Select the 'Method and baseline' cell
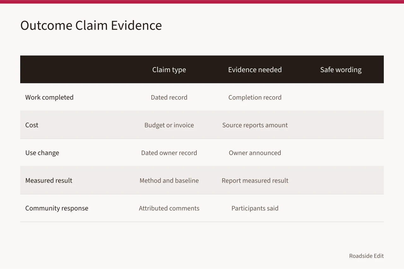 [169, 180]
